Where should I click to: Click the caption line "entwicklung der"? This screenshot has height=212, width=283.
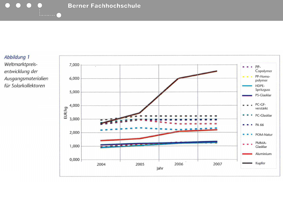click(x=21, y=72)
